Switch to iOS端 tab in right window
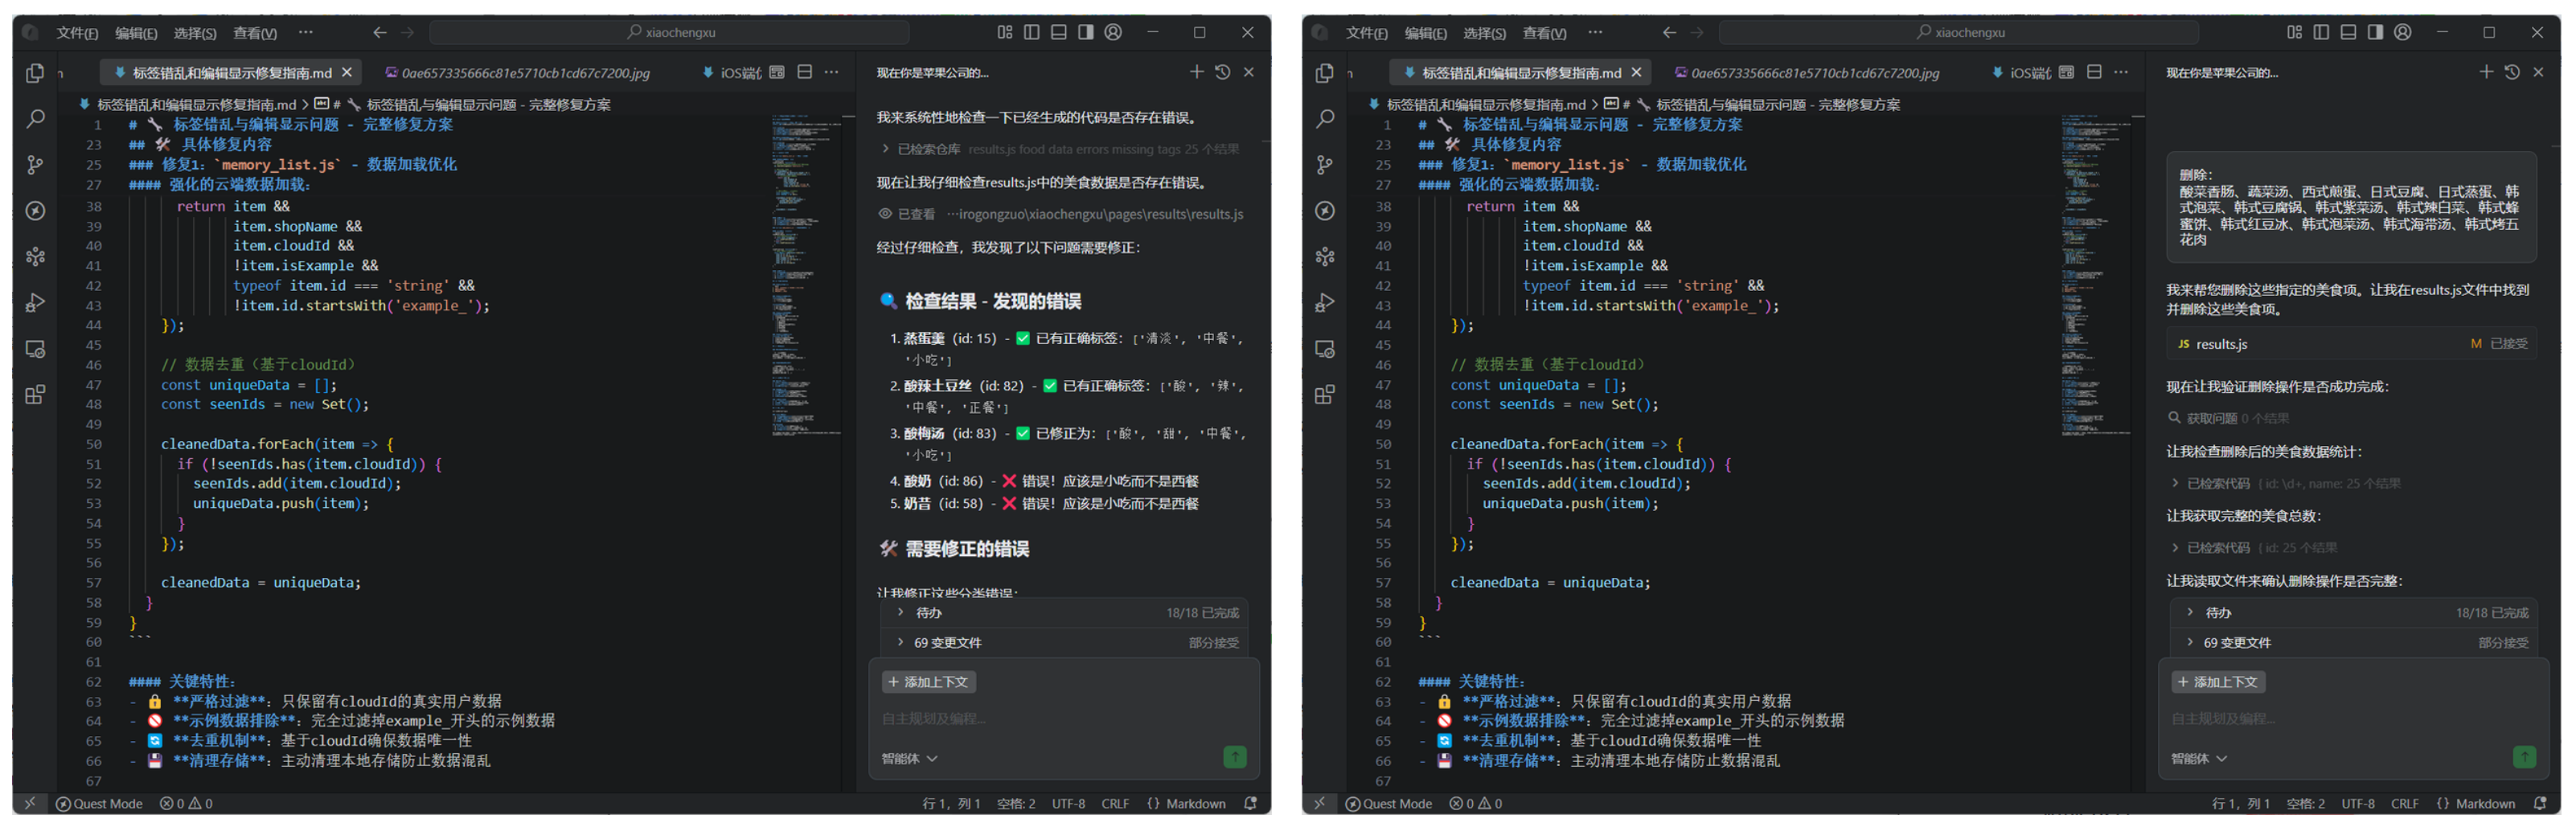This screenshot has height=827, width=2576. click(2021, 73)
